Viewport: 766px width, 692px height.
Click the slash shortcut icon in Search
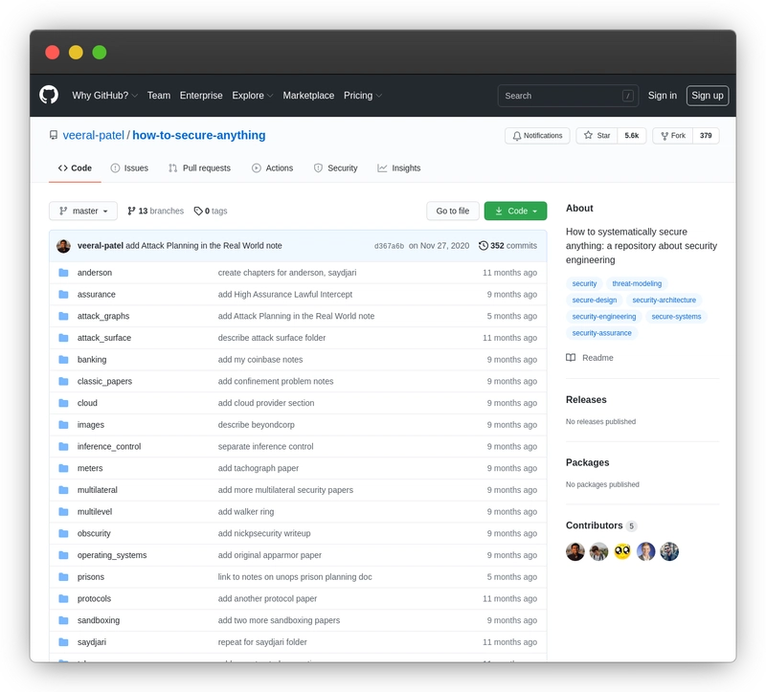coord(628,96)
